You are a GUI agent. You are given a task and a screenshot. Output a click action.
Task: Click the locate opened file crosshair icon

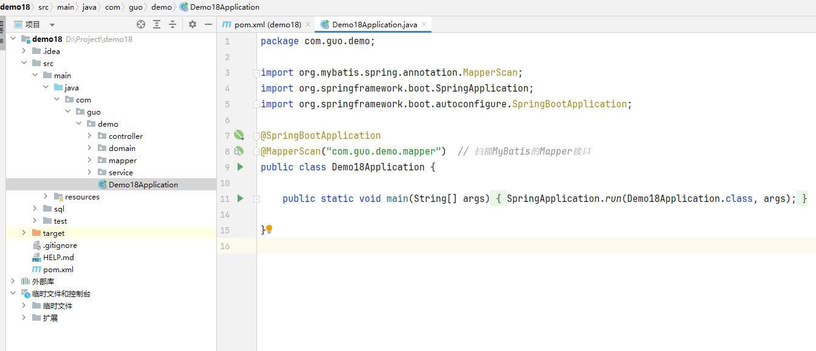[x=141, y=24]
